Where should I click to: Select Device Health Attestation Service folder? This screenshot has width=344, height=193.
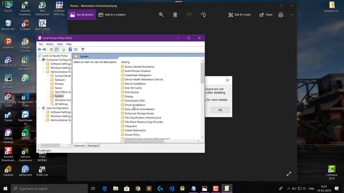point(142,79)
